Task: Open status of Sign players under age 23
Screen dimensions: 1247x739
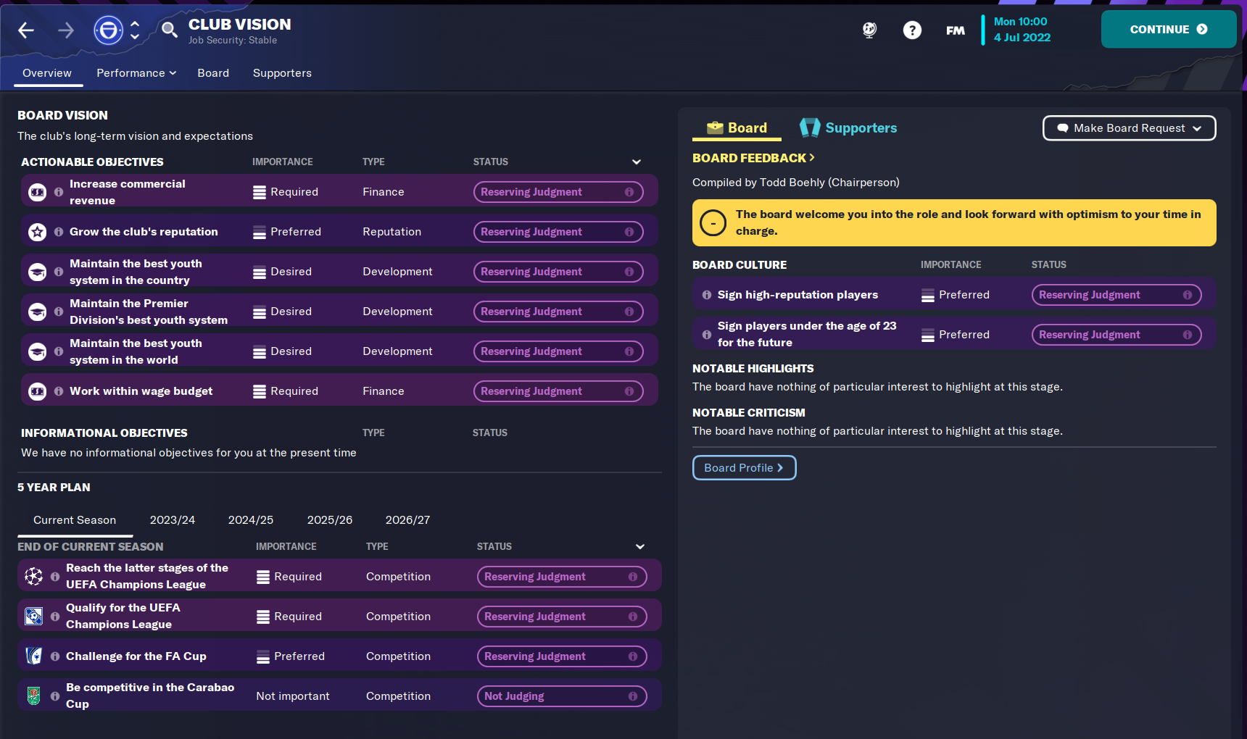Action: click(1116, 335)
